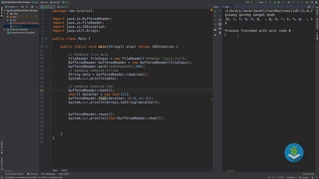The width and height of the screenshot is (319, 179).
Task: Click run gutter arrow beside class Main
Action: point(46,39)
